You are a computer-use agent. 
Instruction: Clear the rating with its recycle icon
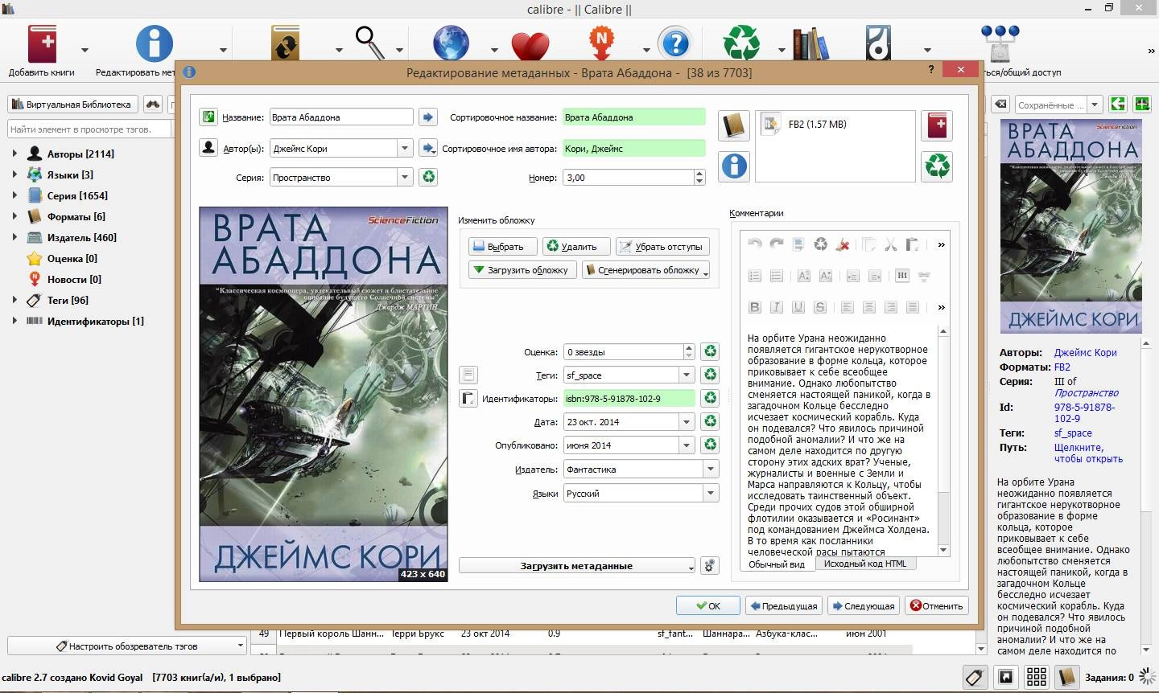coord(710,351)
